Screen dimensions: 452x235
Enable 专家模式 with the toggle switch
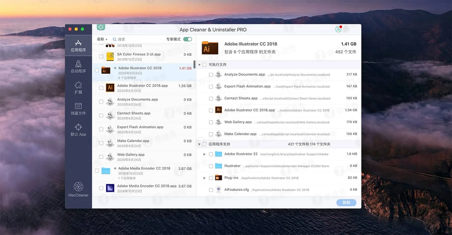(x=187, y=39)
